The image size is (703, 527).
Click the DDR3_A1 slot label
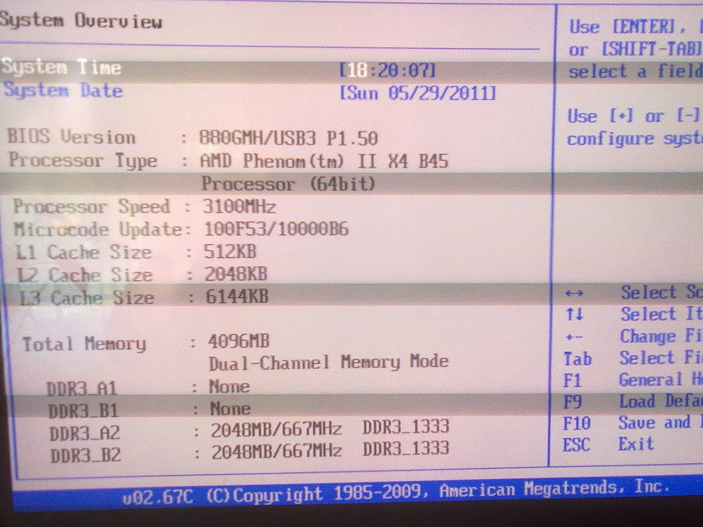coord(82,389)
